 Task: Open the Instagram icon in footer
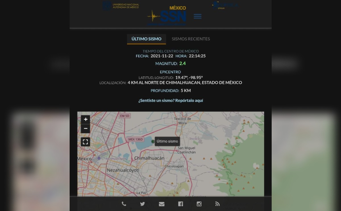coord(199,204)
